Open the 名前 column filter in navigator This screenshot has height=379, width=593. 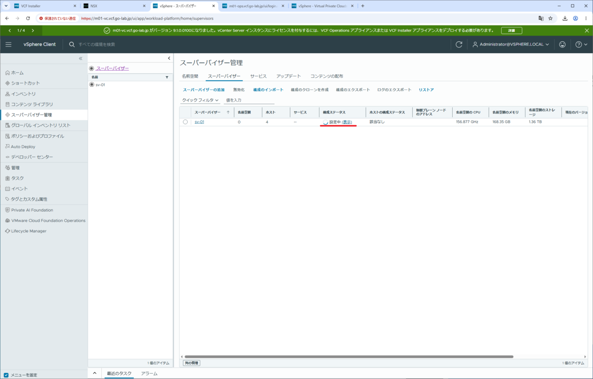(167, 77)
